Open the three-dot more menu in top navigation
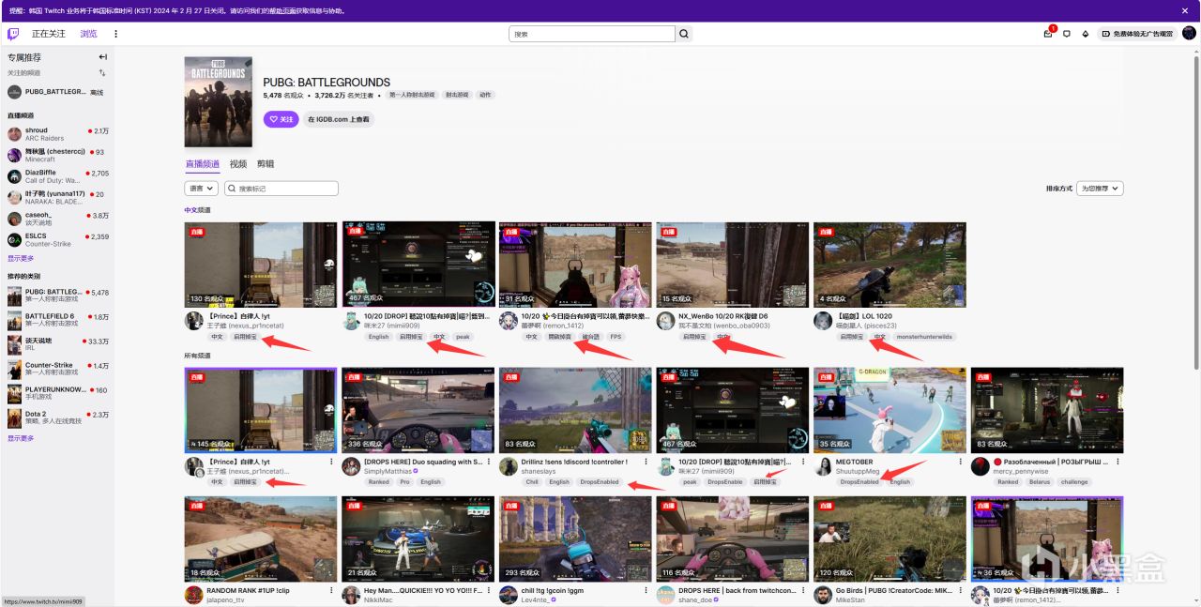 click(x=116, y=34)
